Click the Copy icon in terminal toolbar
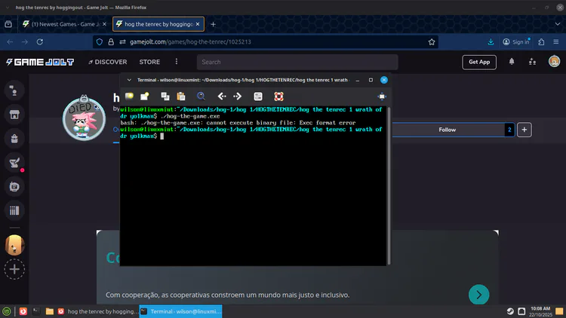 click(165, 96)
